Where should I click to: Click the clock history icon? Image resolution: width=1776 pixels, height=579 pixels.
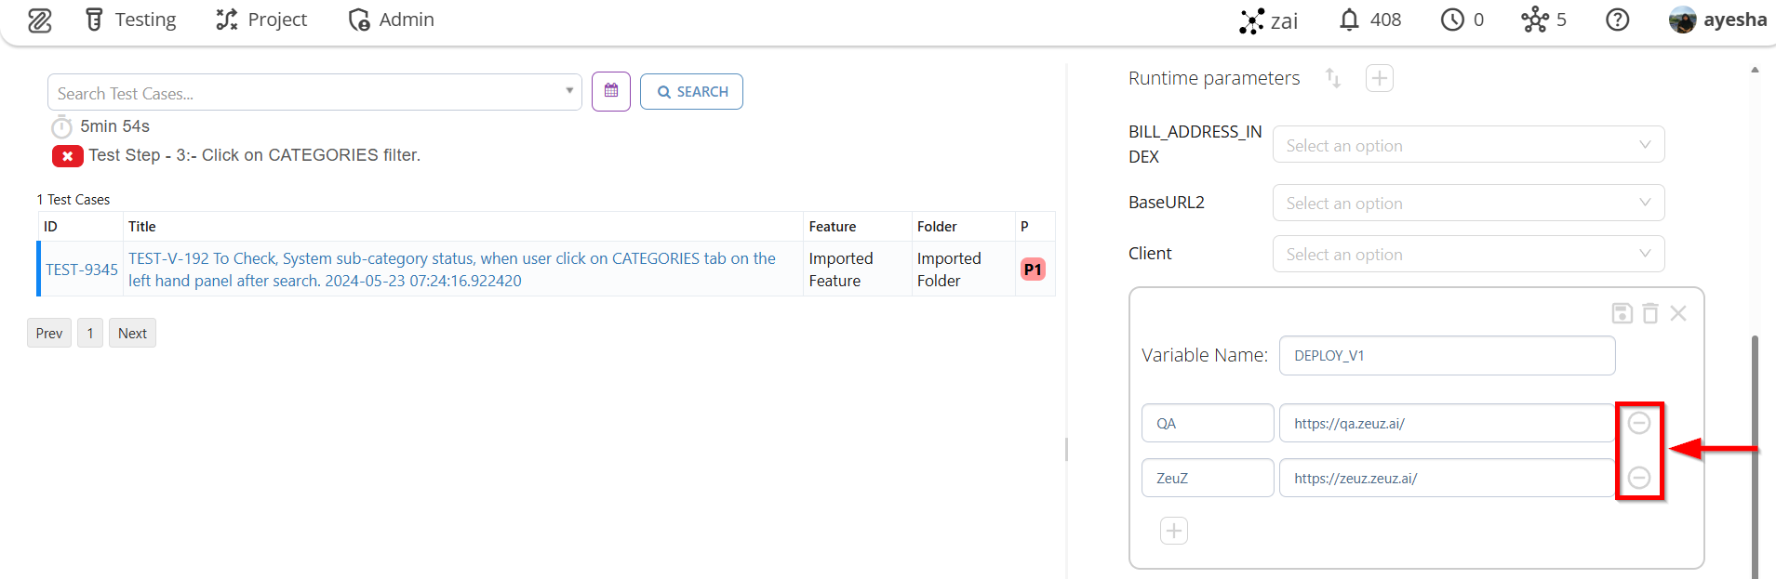click(1451, 20)
